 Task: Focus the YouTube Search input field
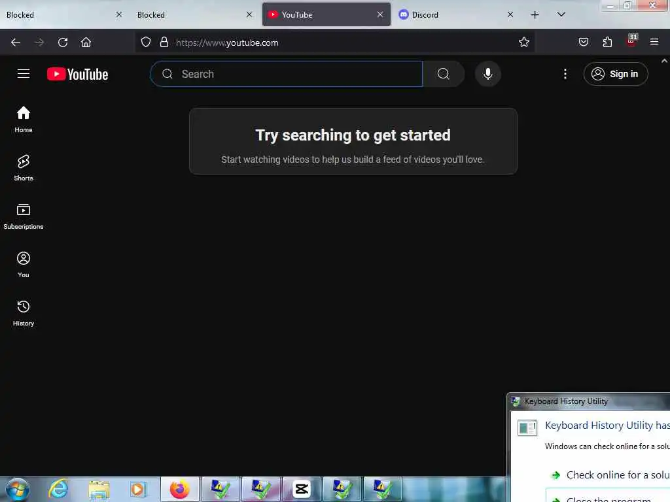point(287,74)
